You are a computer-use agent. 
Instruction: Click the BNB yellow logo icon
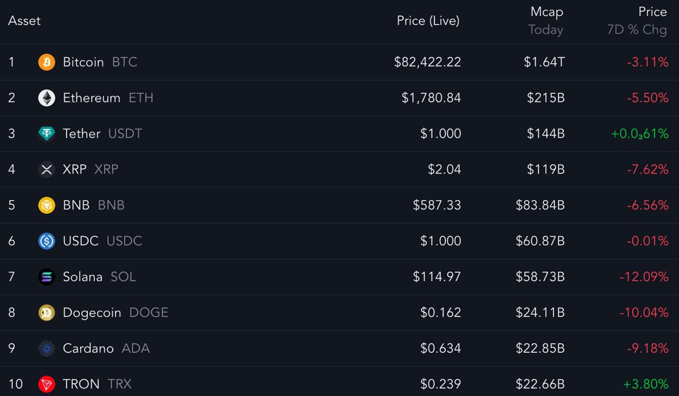point(47,205)
